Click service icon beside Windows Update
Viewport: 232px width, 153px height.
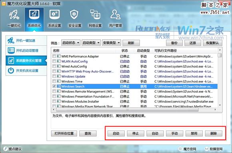pyautogui.click(x=59, y=76)
